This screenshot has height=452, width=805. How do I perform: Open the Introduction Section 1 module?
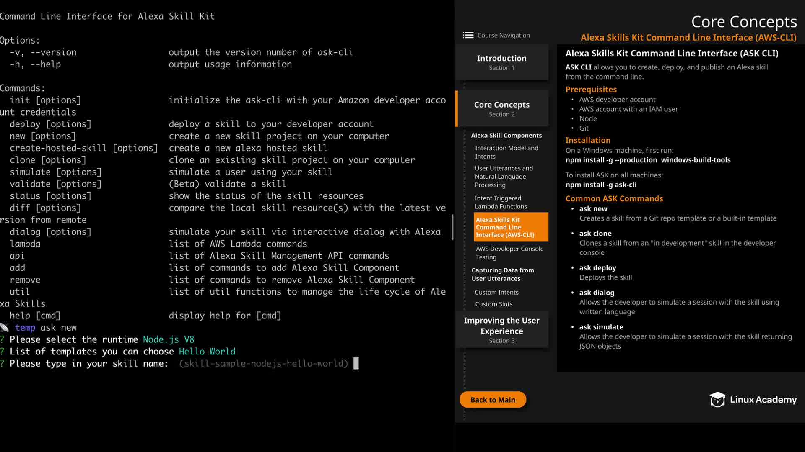[501, 62]
